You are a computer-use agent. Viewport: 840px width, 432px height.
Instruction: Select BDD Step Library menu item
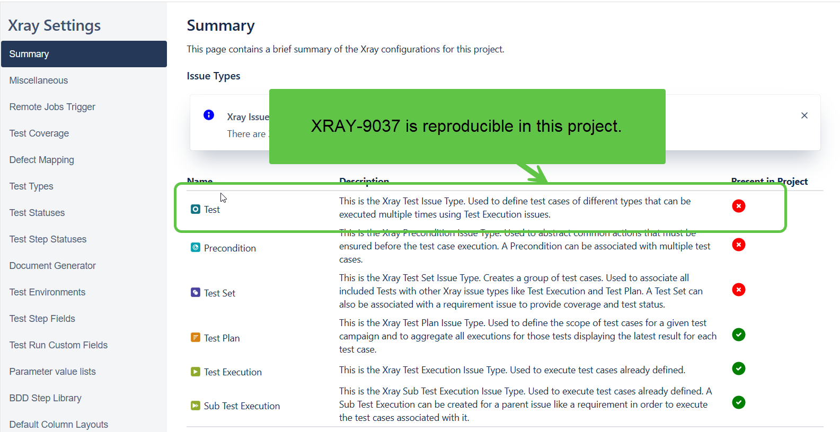pyautogui.click(x=46, y=398)
